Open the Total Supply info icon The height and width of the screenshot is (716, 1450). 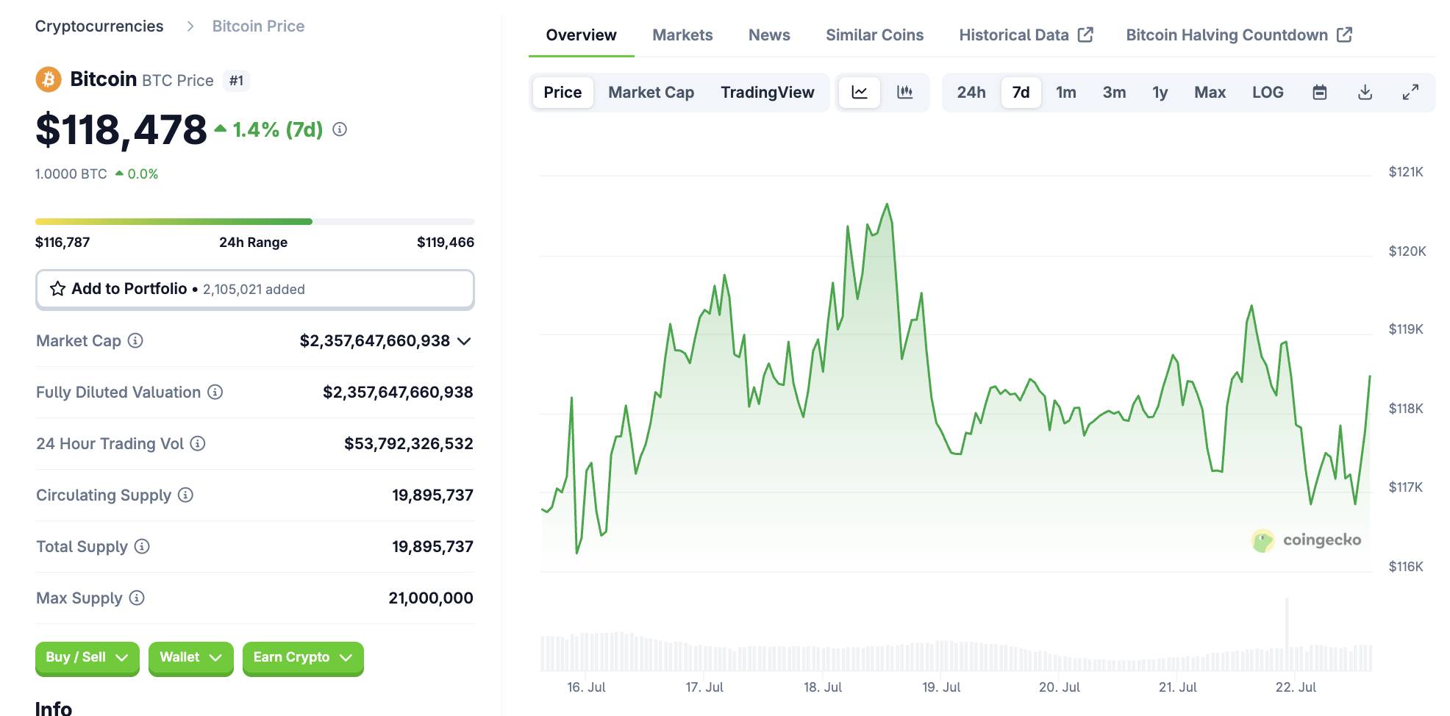(142, 546)
